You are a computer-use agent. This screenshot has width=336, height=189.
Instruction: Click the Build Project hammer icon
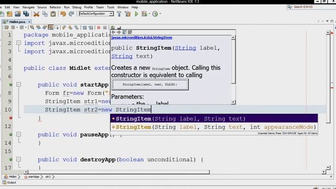119,14
